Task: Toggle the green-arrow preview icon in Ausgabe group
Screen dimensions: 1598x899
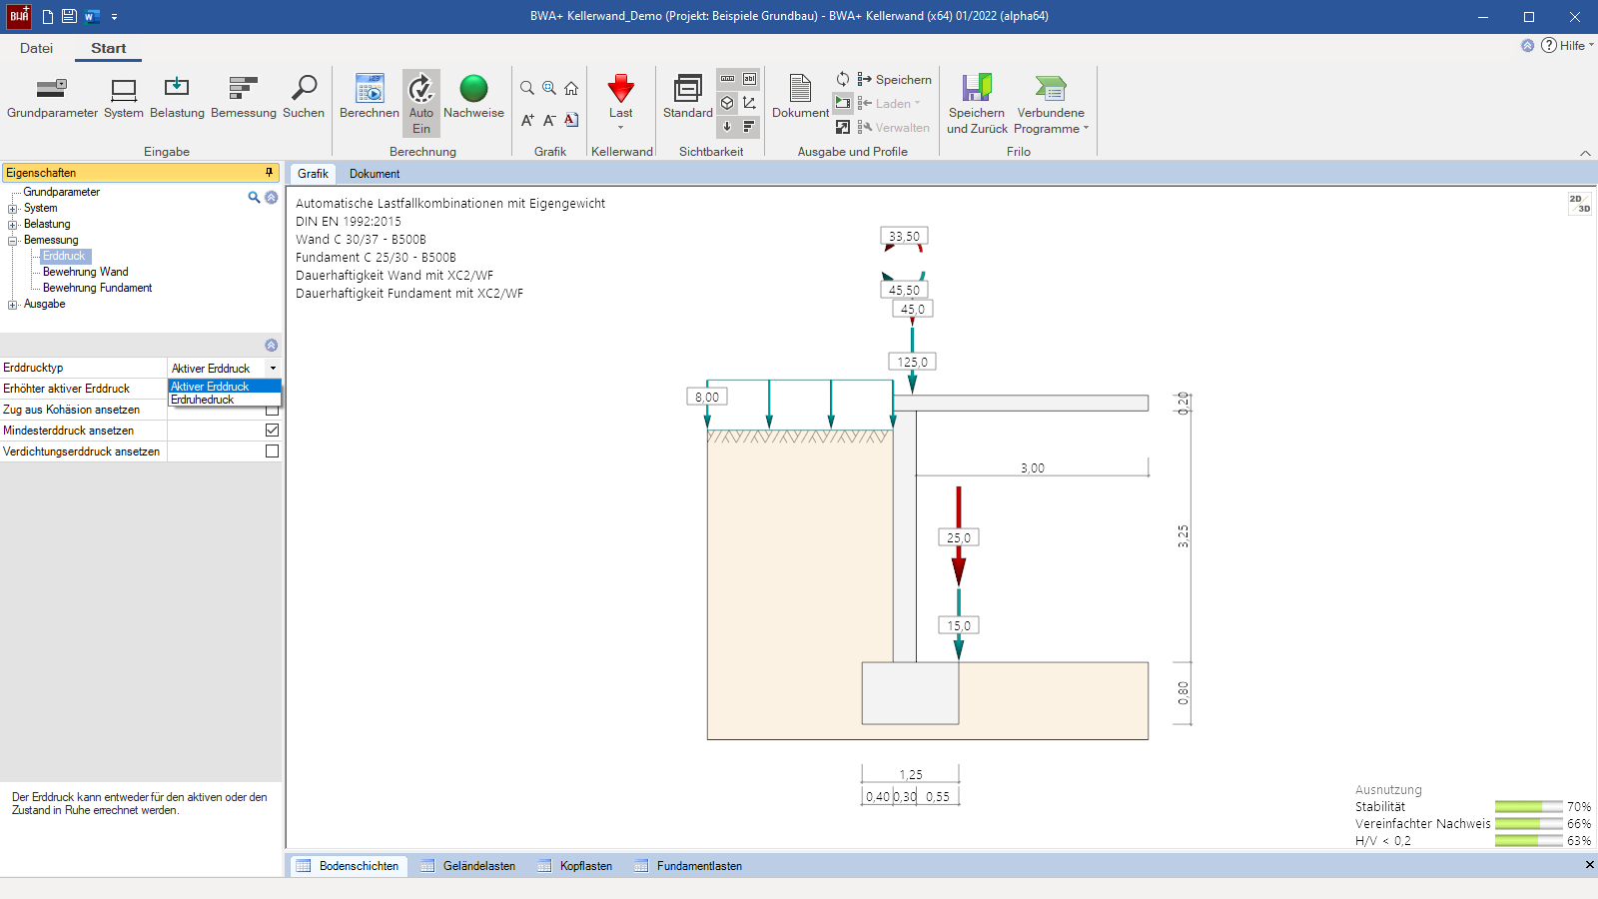Action: coord(843,103)
